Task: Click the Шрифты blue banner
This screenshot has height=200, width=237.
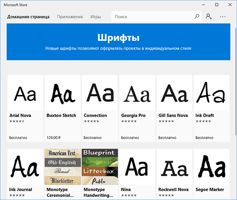Action: 118,42
